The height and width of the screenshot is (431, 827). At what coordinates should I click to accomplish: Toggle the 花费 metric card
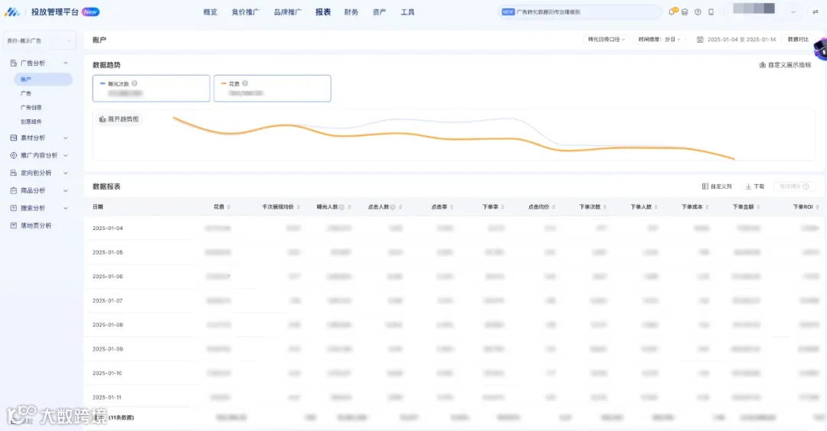[272, 88]
